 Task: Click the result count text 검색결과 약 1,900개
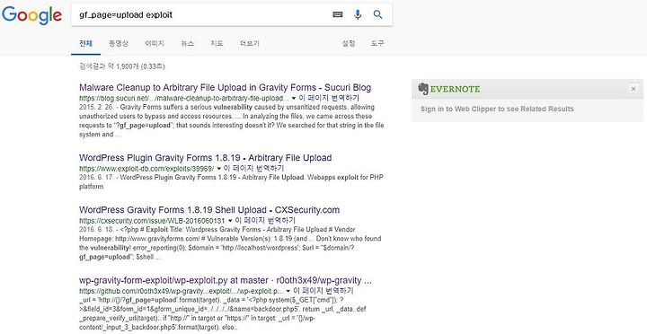point(122,66)
